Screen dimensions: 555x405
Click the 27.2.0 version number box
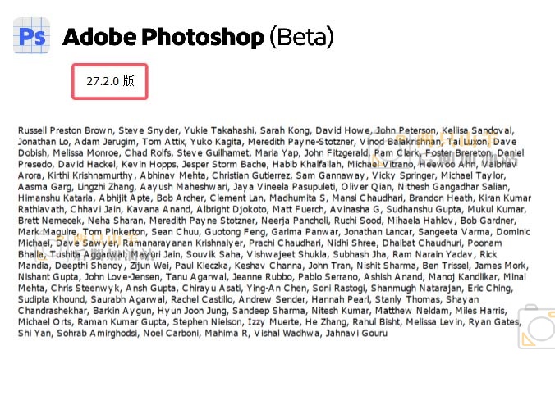point(110,81)
